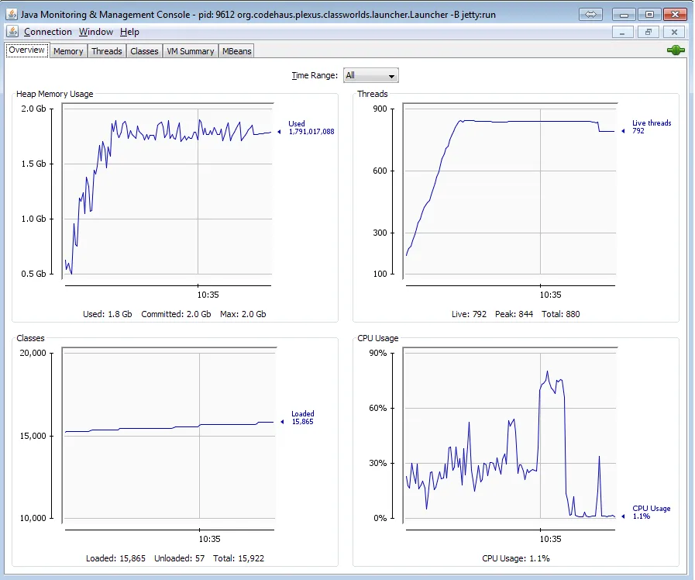Minimize the inner JConsole frame
Screen dimensions: 695x580
(x=622, y=32)
